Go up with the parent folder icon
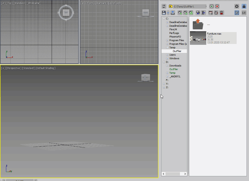The height and width of the screenshot is (181, 249). (x=198, y=24)
